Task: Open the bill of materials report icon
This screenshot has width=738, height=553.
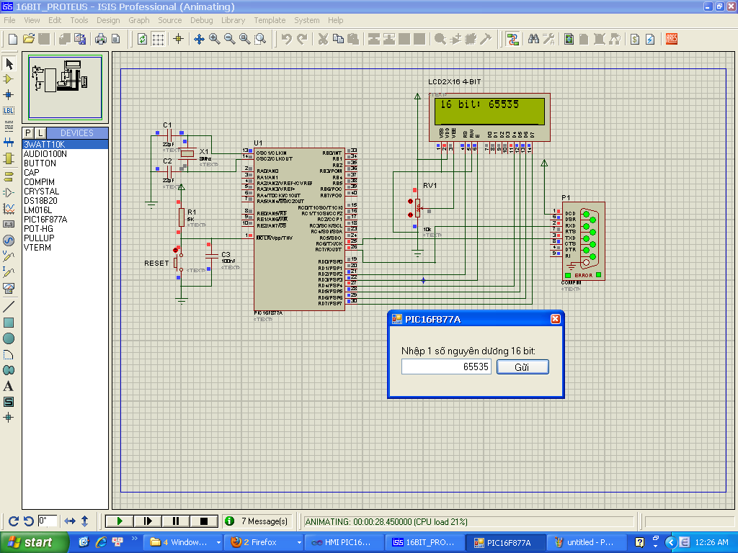Action: click(x=635, y=39)
